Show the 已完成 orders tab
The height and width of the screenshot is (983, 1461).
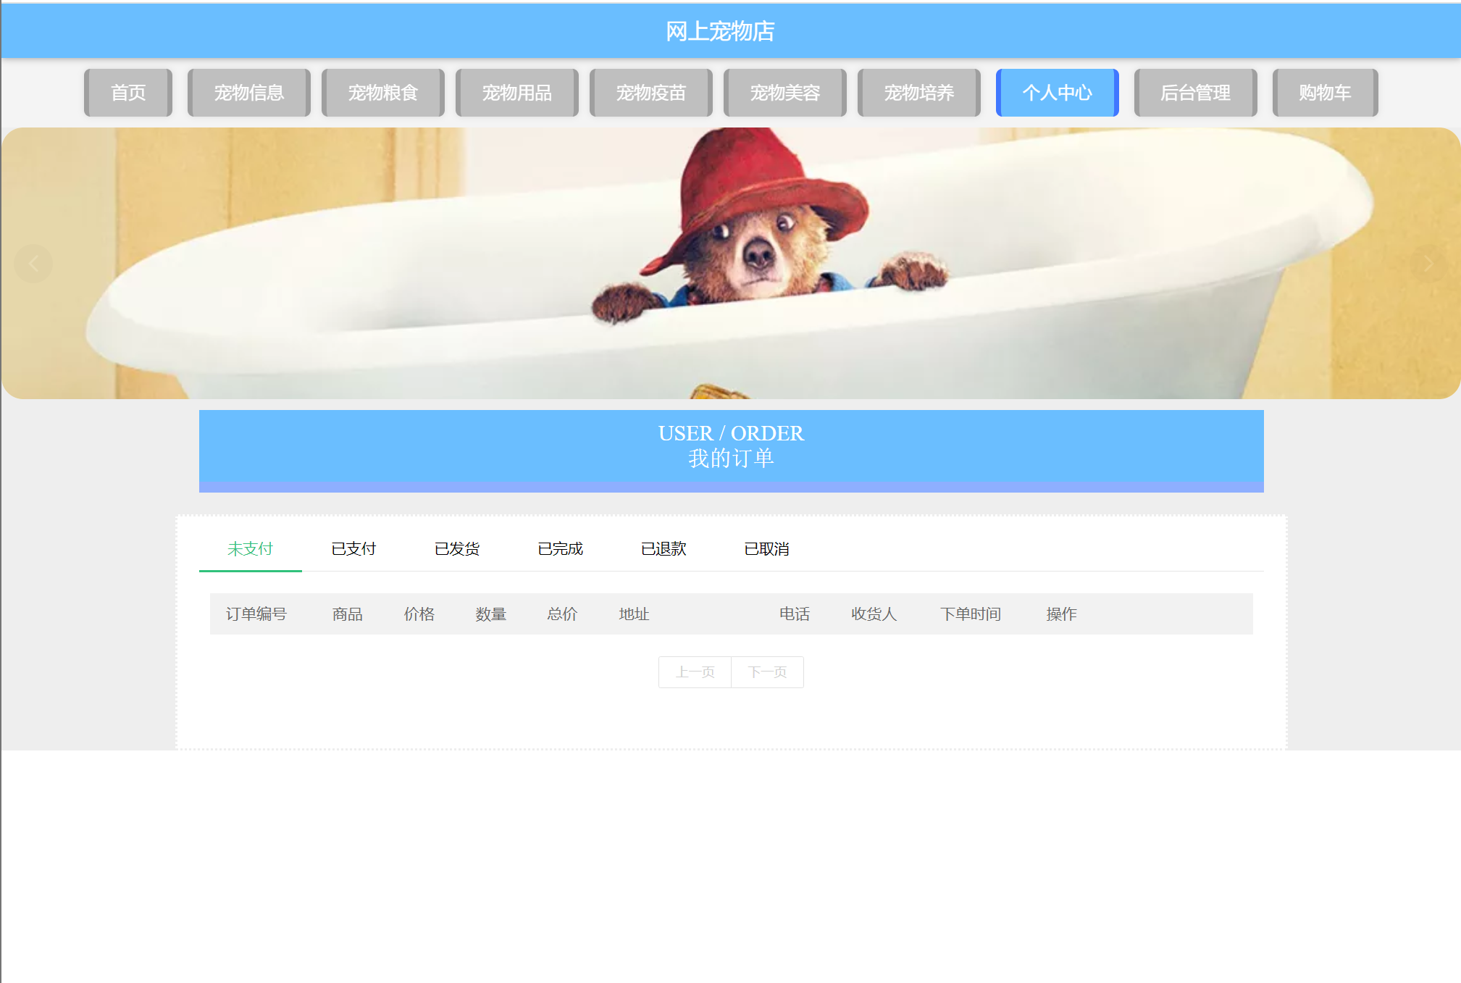(560, 549)
